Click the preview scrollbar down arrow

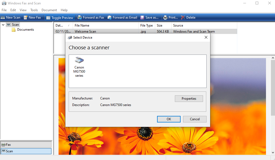[x=273, y=153]
